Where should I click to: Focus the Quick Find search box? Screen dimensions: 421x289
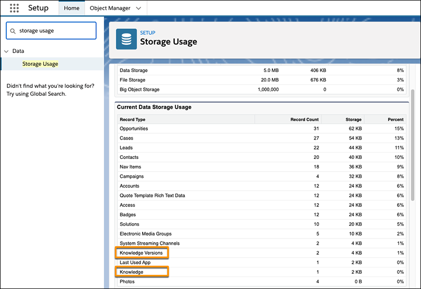click(51, 31)
